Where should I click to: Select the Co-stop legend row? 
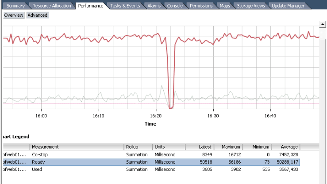click(x=151, y=155)
